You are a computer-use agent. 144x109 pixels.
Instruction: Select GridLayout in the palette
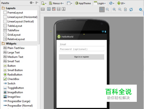pos(12,35)
